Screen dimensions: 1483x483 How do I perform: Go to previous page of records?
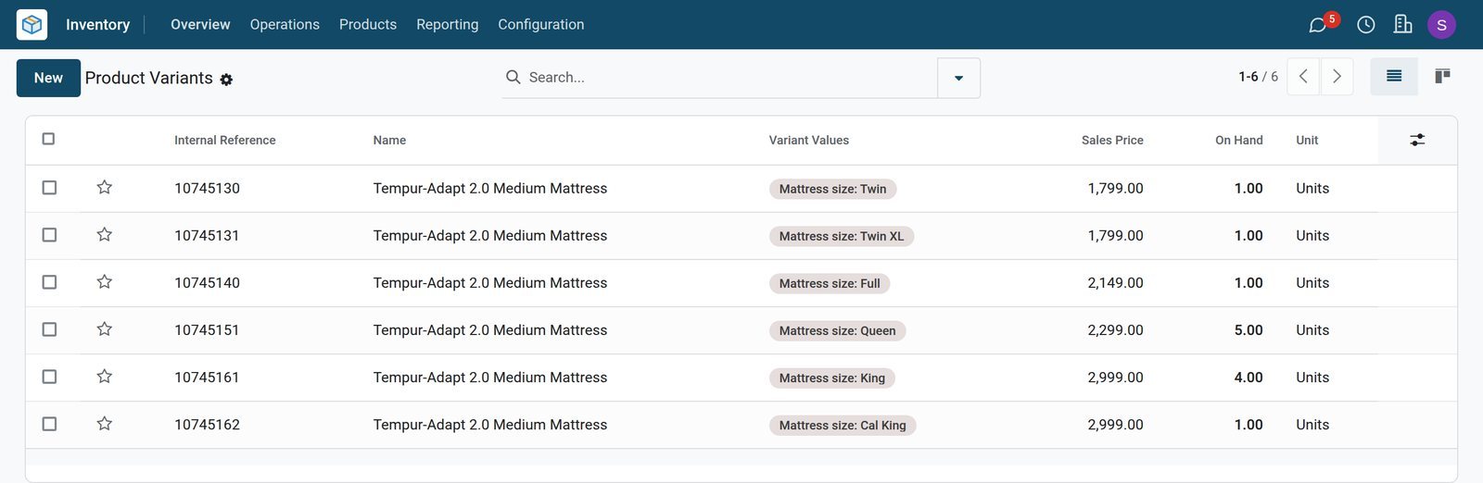(x=1303, y=76)
